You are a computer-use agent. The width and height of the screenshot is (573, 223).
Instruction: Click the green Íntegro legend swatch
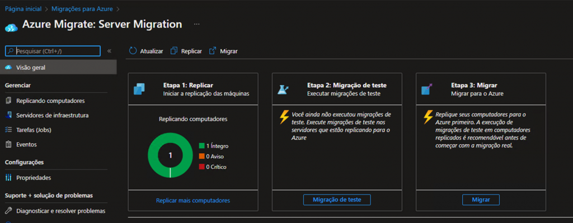201,146
